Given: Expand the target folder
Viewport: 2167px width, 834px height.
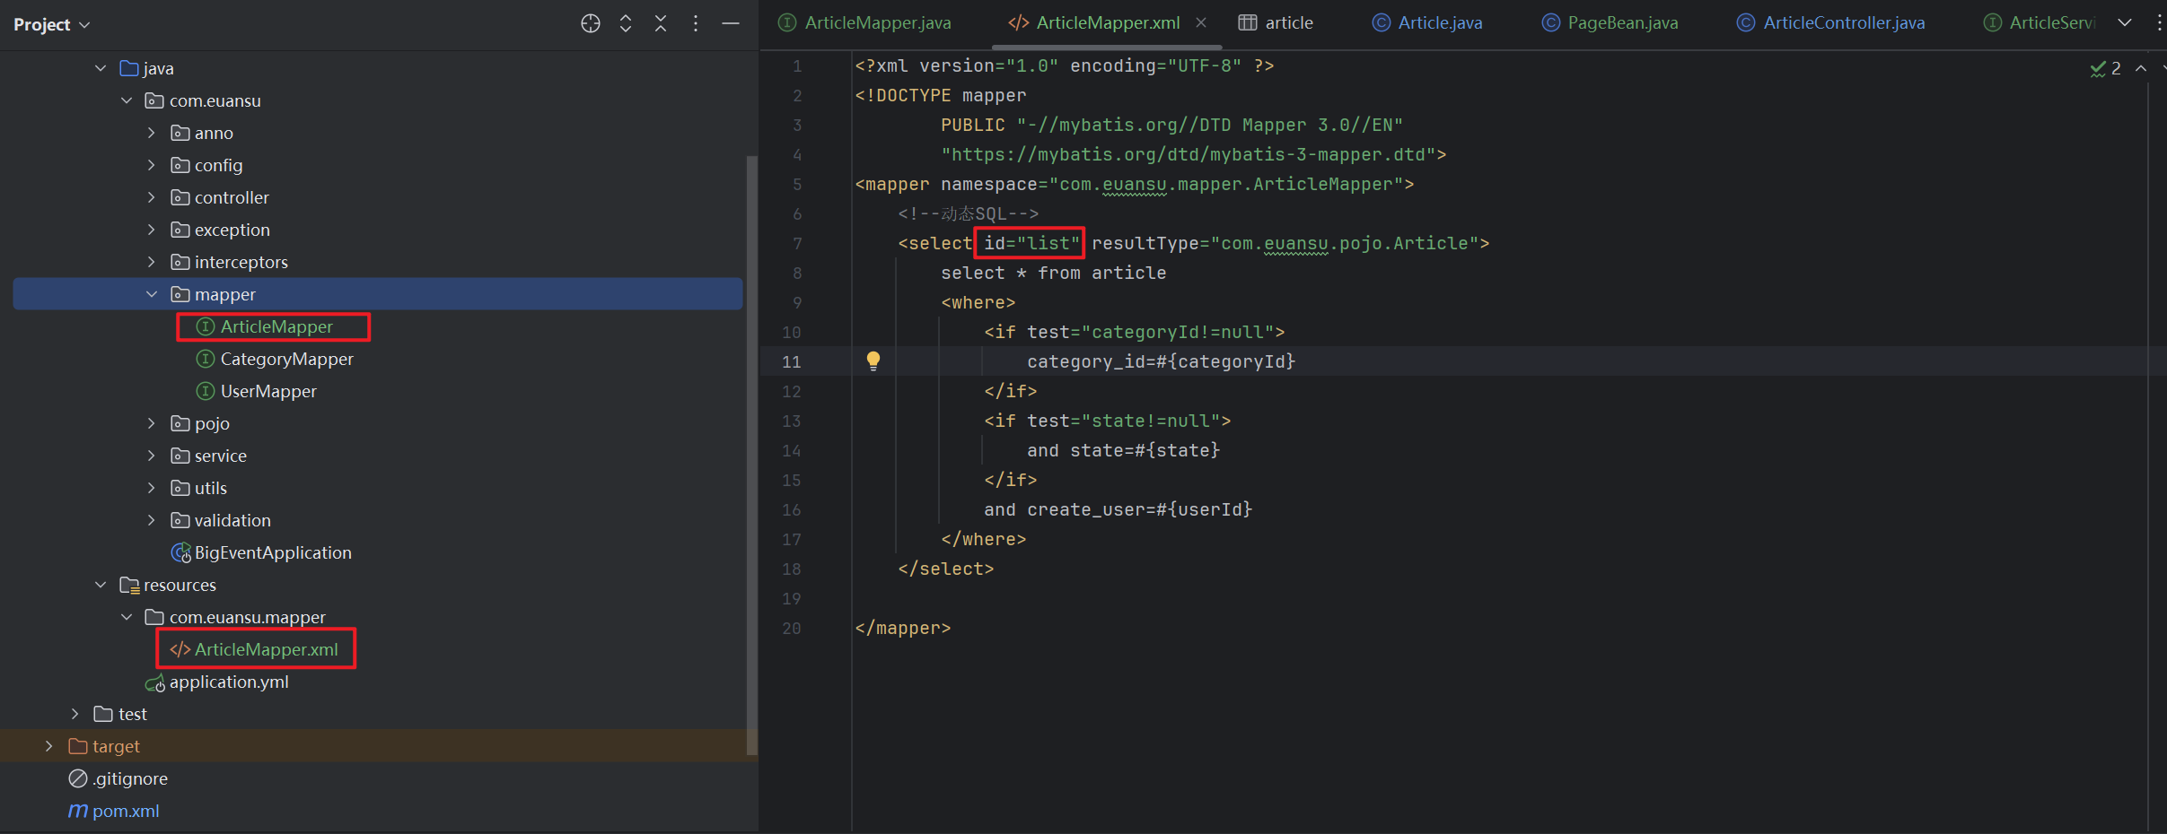Looking at the screenshot, I should tap(49, 746).
